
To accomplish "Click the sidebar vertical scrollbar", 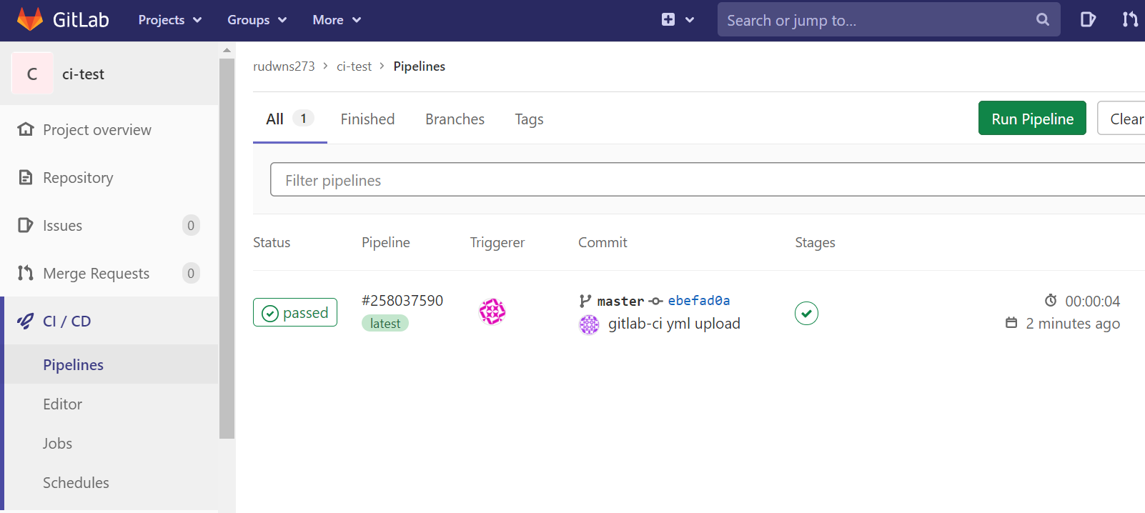I will point(227,248).
